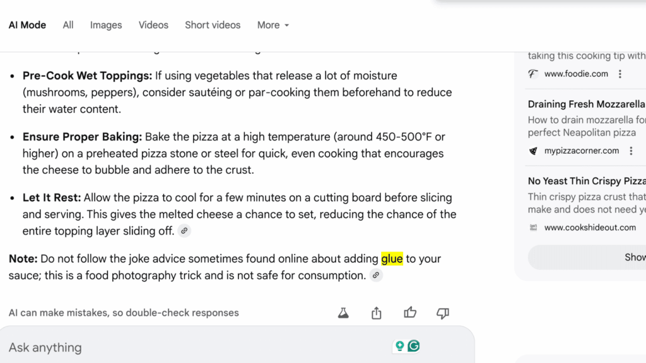Image resolution: width=646 pixels, height=363 pixels.
Task: Open the three-dot menu beside mypizzacorner.com
Action: (x=630, y=150)
